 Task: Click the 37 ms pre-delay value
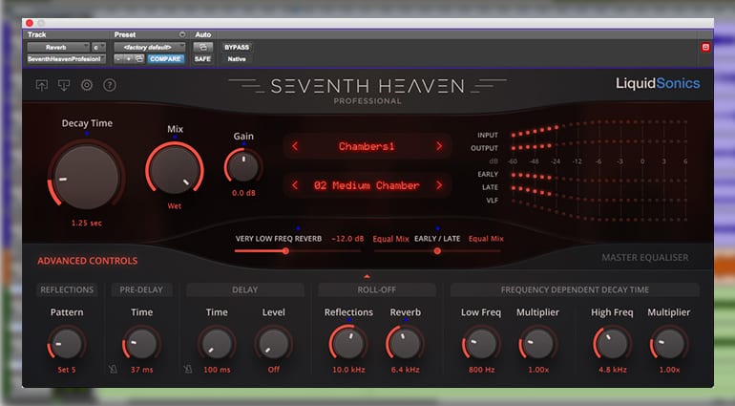(141, 370)
